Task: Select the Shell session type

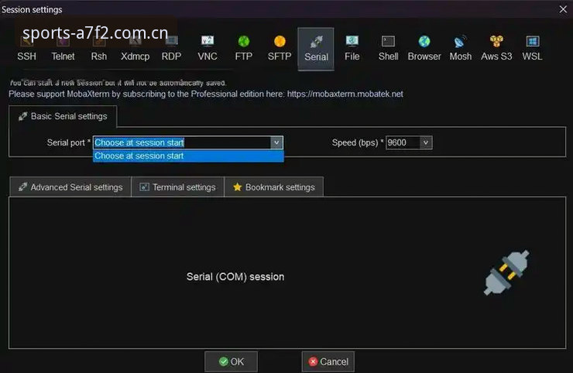Action: (388, 49)
